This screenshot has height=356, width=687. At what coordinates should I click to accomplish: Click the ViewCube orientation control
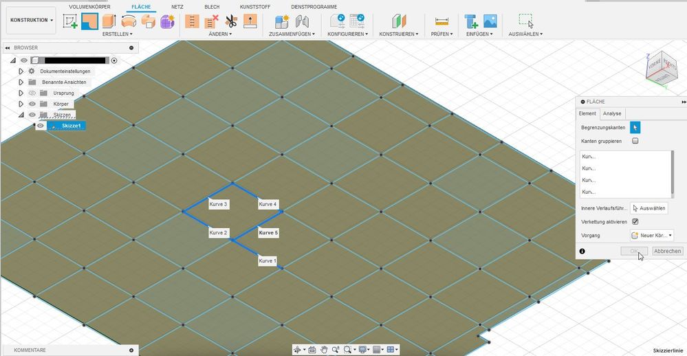pyautogui.click(x=662, y=69)
